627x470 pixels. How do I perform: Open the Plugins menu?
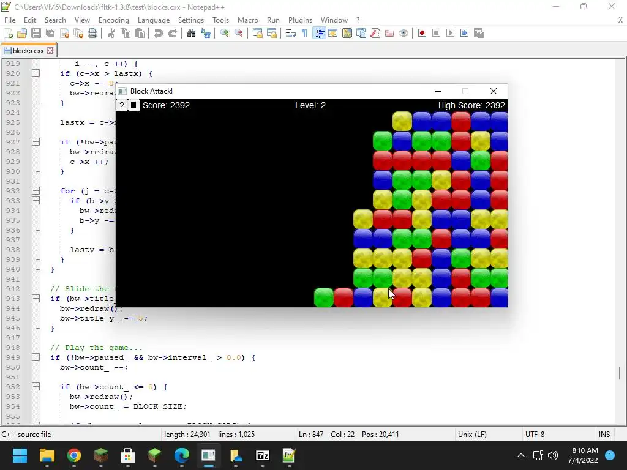(x=300, y=20)
